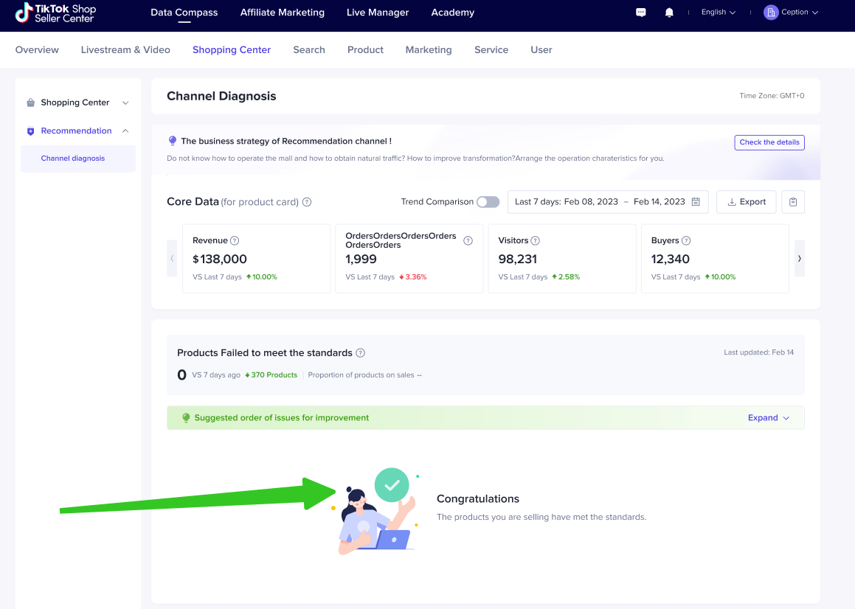
Task: Open the Ception account dropdown
Action: tap(791, 13)
